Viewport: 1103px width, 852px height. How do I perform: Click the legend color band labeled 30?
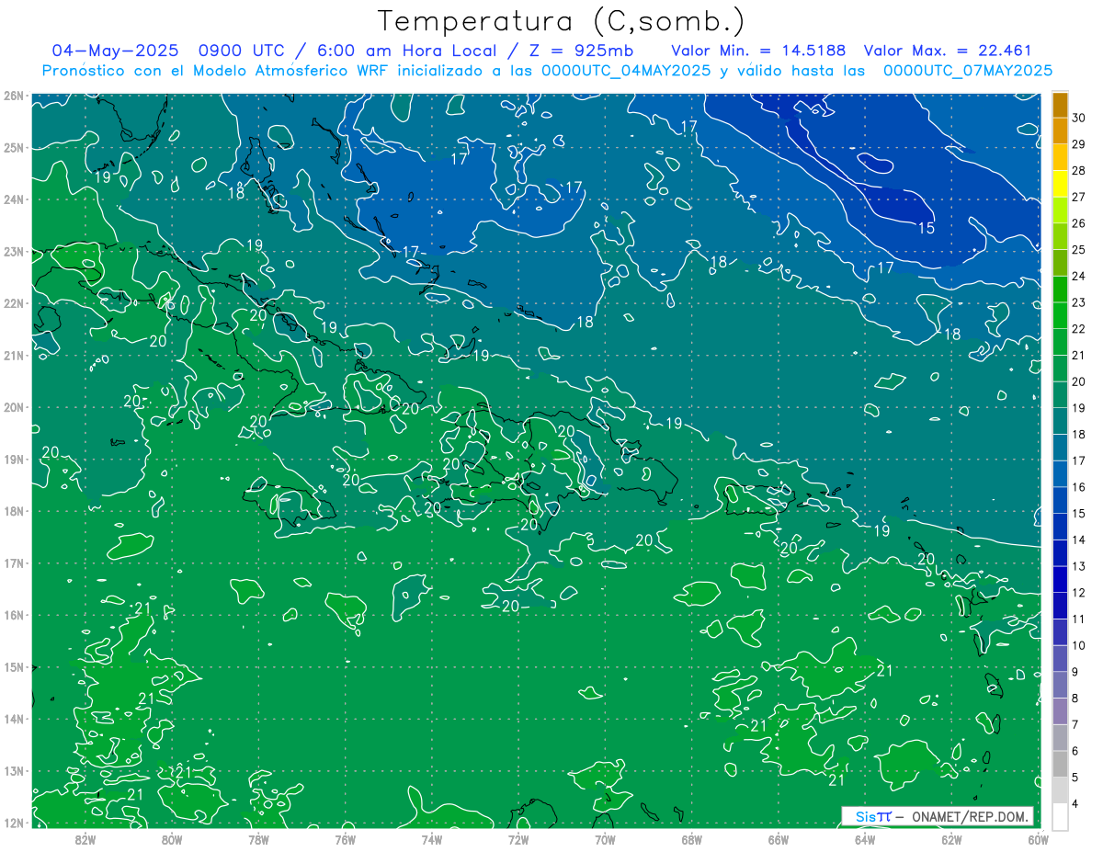(x=1061, y=105)
